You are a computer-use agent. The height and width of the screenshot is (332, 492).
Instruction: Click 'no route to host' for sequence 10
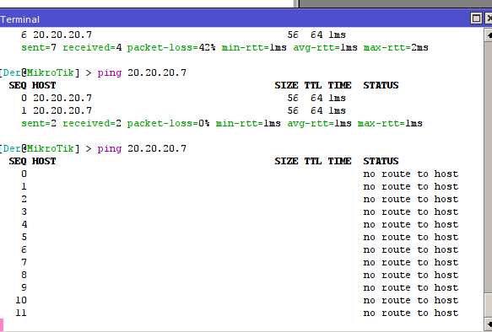point(411,300)
